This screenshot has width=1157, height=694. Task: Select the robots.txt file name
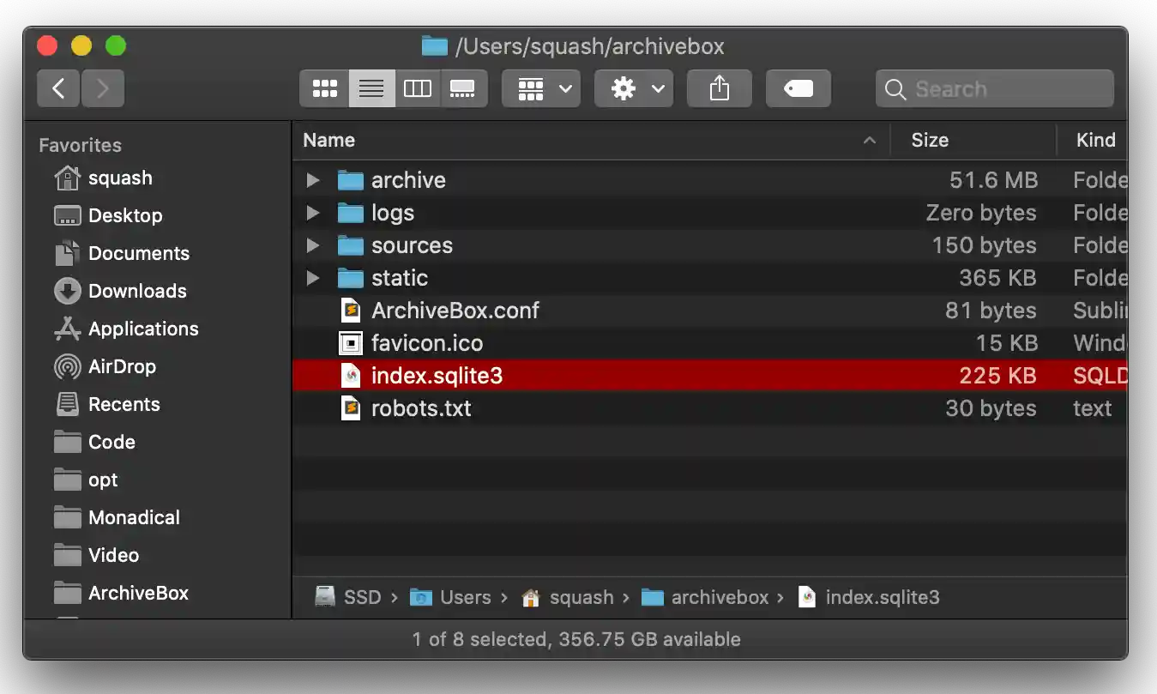(421, 408)
